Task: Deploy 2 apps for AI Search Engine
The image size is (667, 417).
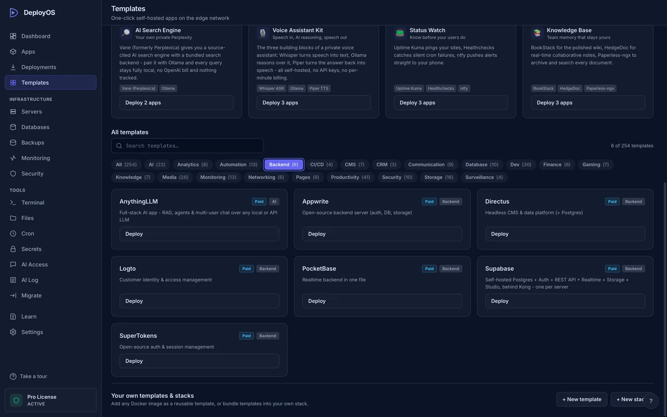Action: tap(176, 103)
